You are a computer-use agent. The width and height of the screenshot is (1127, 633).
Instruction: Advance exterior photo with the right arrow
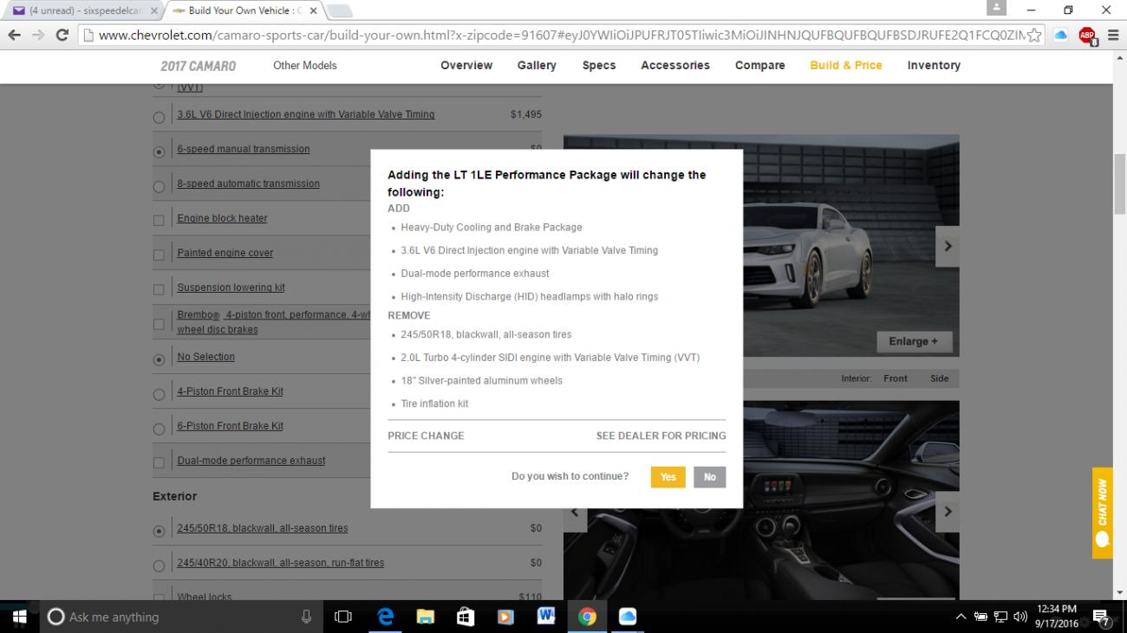[x=948, y=247]
